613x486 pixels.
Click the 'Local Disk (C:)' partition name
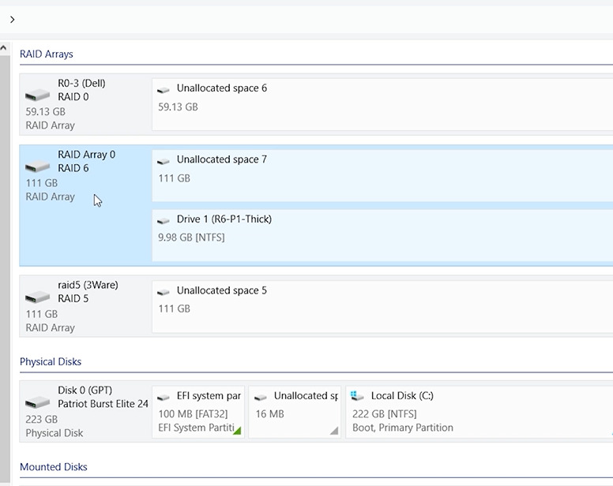[402, 396]
